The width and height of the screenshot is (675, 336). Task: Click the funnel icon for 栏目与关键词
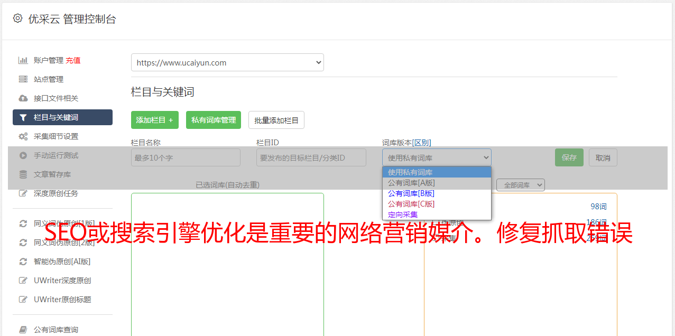click(23, 117)
